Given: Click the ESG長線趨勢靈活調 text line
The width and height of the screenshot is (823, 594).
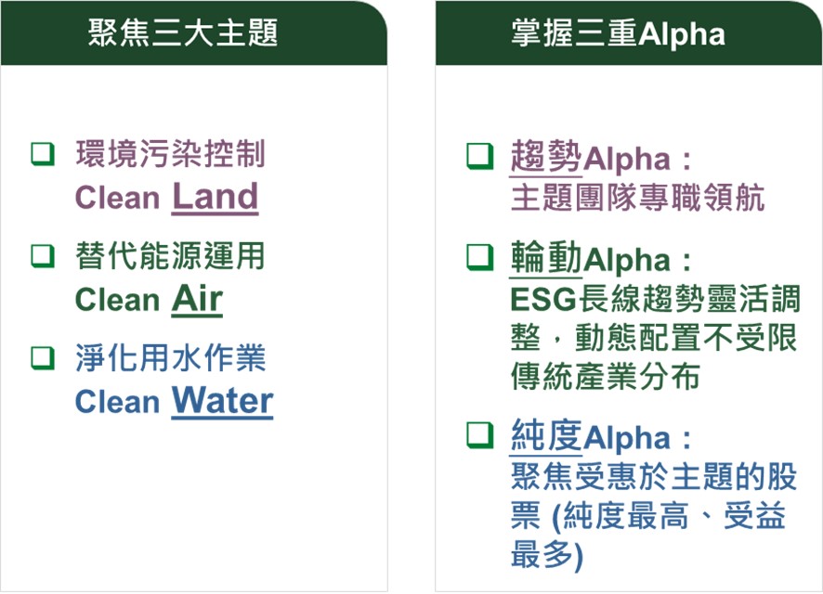Looking at the screenshot, I should (655, 300).
